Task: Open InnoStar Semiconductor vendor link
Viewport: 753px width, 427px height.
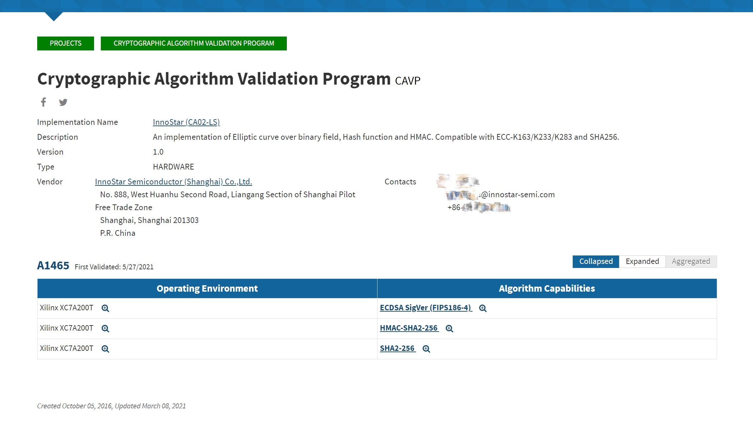Action: tap(173, 182)
